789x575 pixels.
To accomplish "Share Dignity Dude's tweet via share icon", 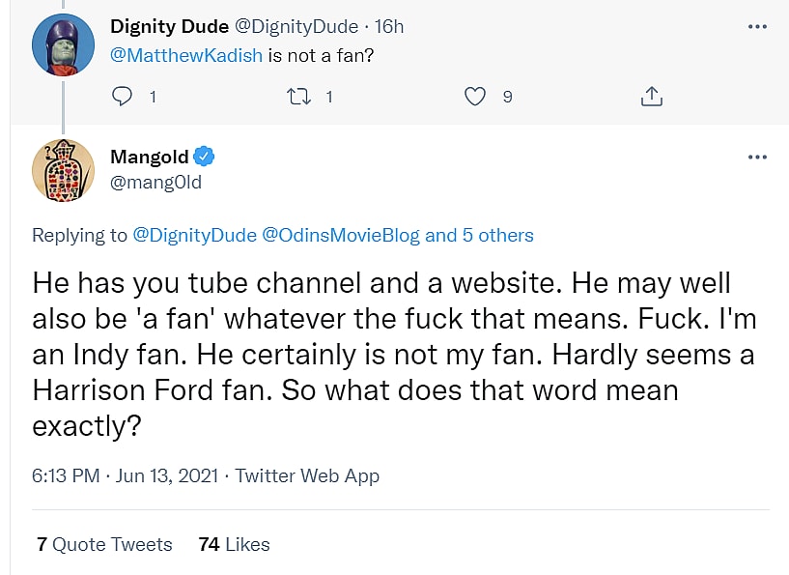I will coord(651,97).
